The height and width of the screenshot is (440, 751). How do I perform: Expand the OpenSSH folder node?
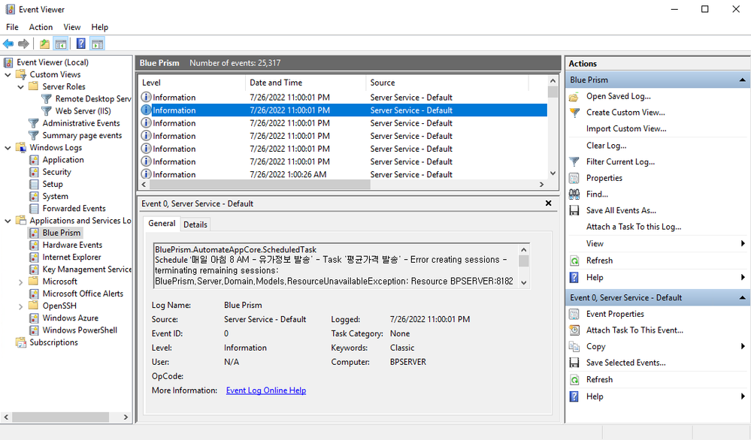coord(21,306)
